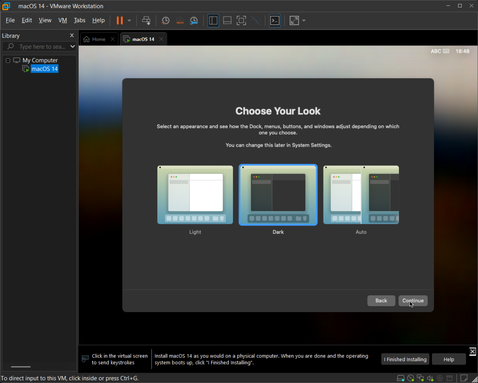Click the USB camera status icon
This screenshot has height=383, width=478.
pos(440,378)
